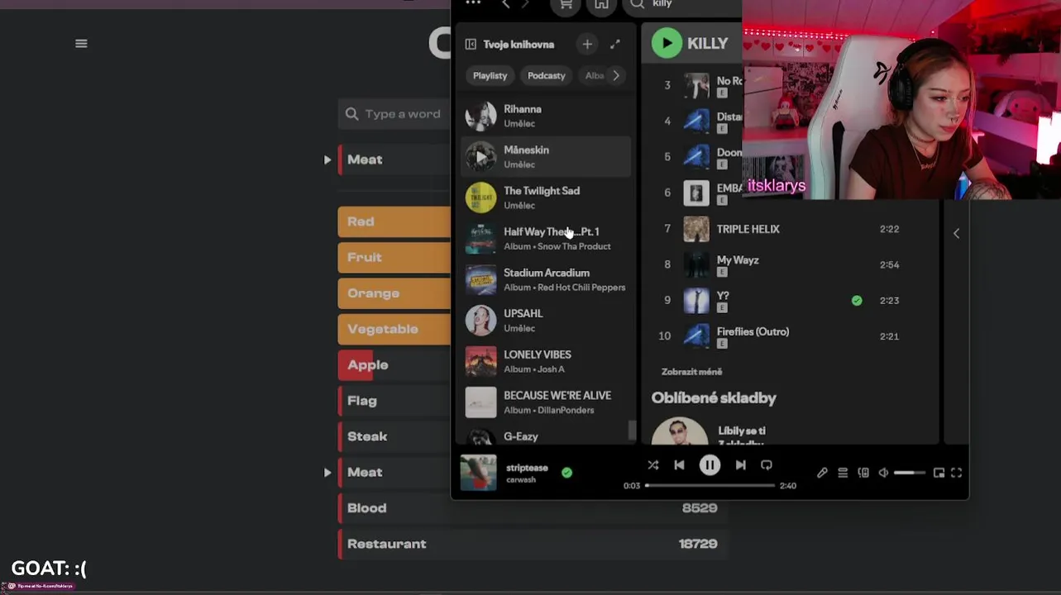This screenshot has width=1061, height=595.
Task: Select track 9 Y?
Action: coord(791,300)
